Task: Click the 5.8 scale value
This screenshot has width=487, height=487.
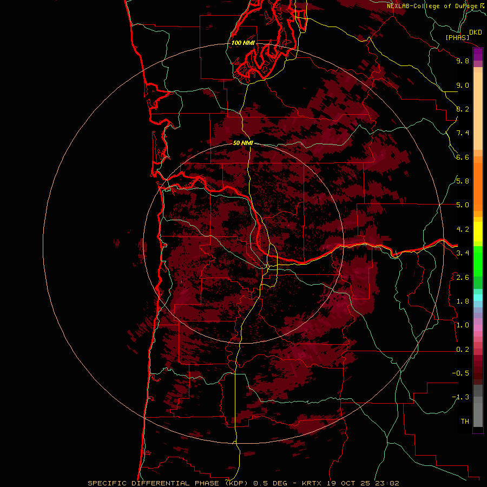Action: click(463, 181)
